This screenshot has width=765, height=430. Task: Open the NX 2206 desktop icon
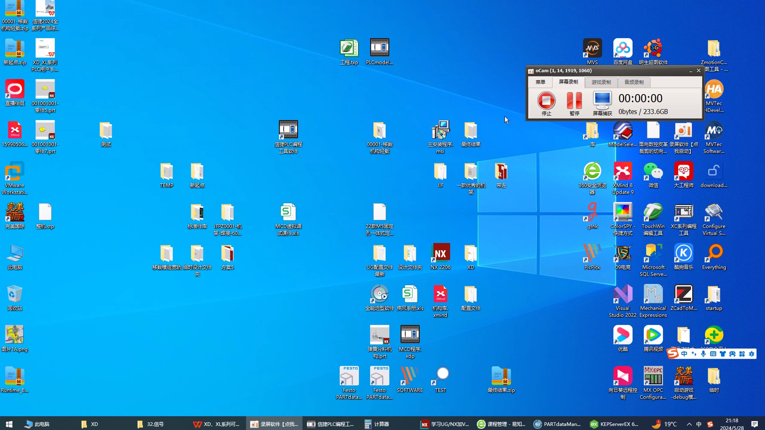coord(440,254)
